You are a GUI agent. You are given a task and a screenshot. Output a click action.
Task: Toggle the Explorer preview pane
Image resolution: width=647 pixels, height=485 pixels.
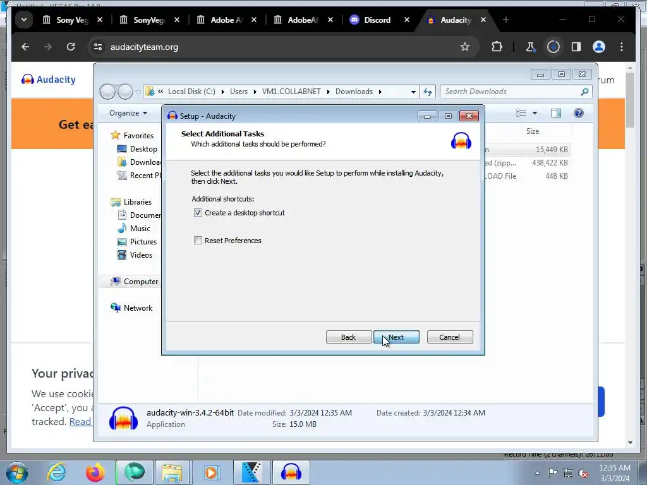(x=556, y=113)
